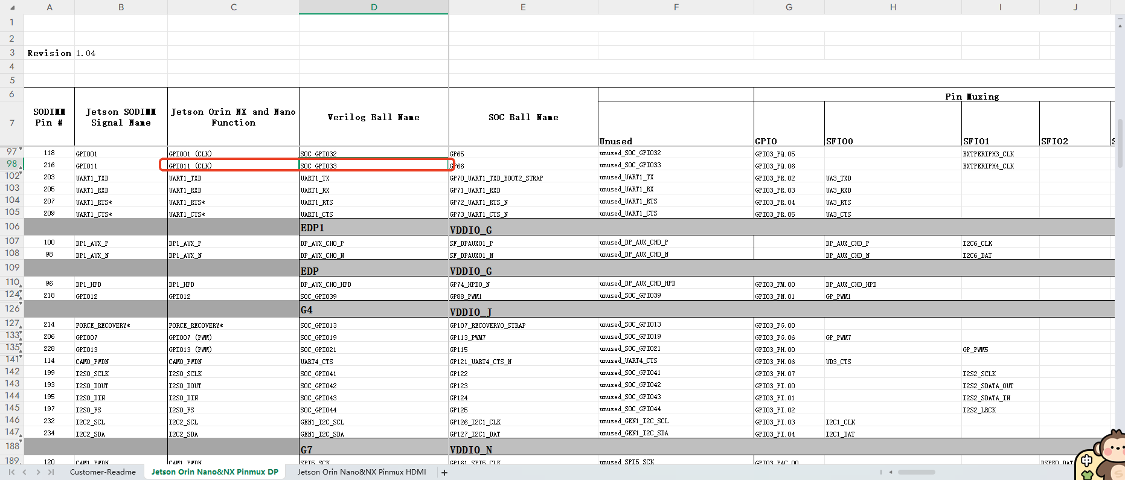Select all cells via corner triangle
This screenshot has width=1125, height=480.
click(12, 7)
